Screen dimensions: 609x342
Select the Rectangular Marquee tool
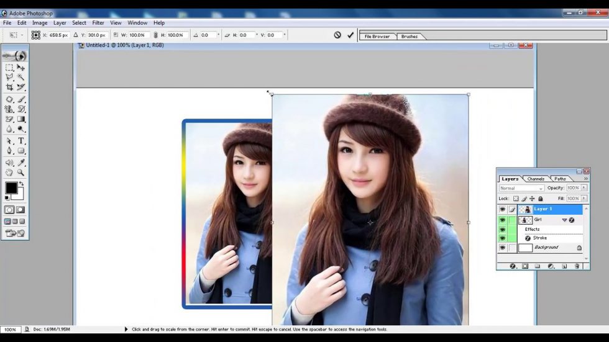point(9,68)
